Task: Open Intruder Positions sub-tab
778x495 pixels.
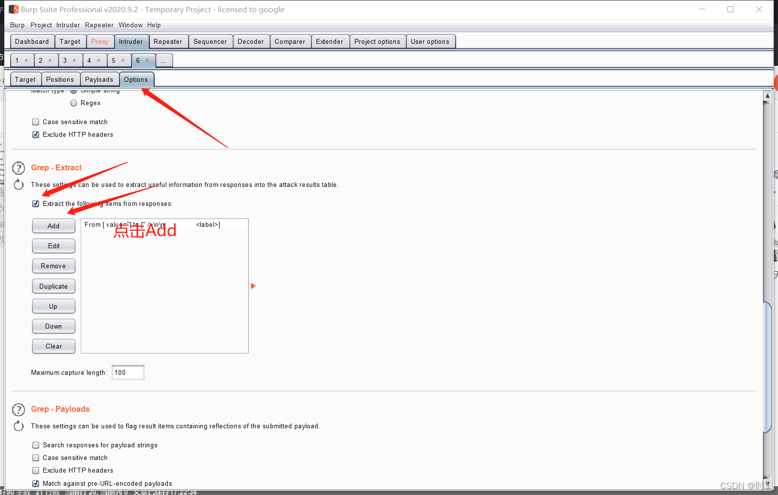Action: 60,80
